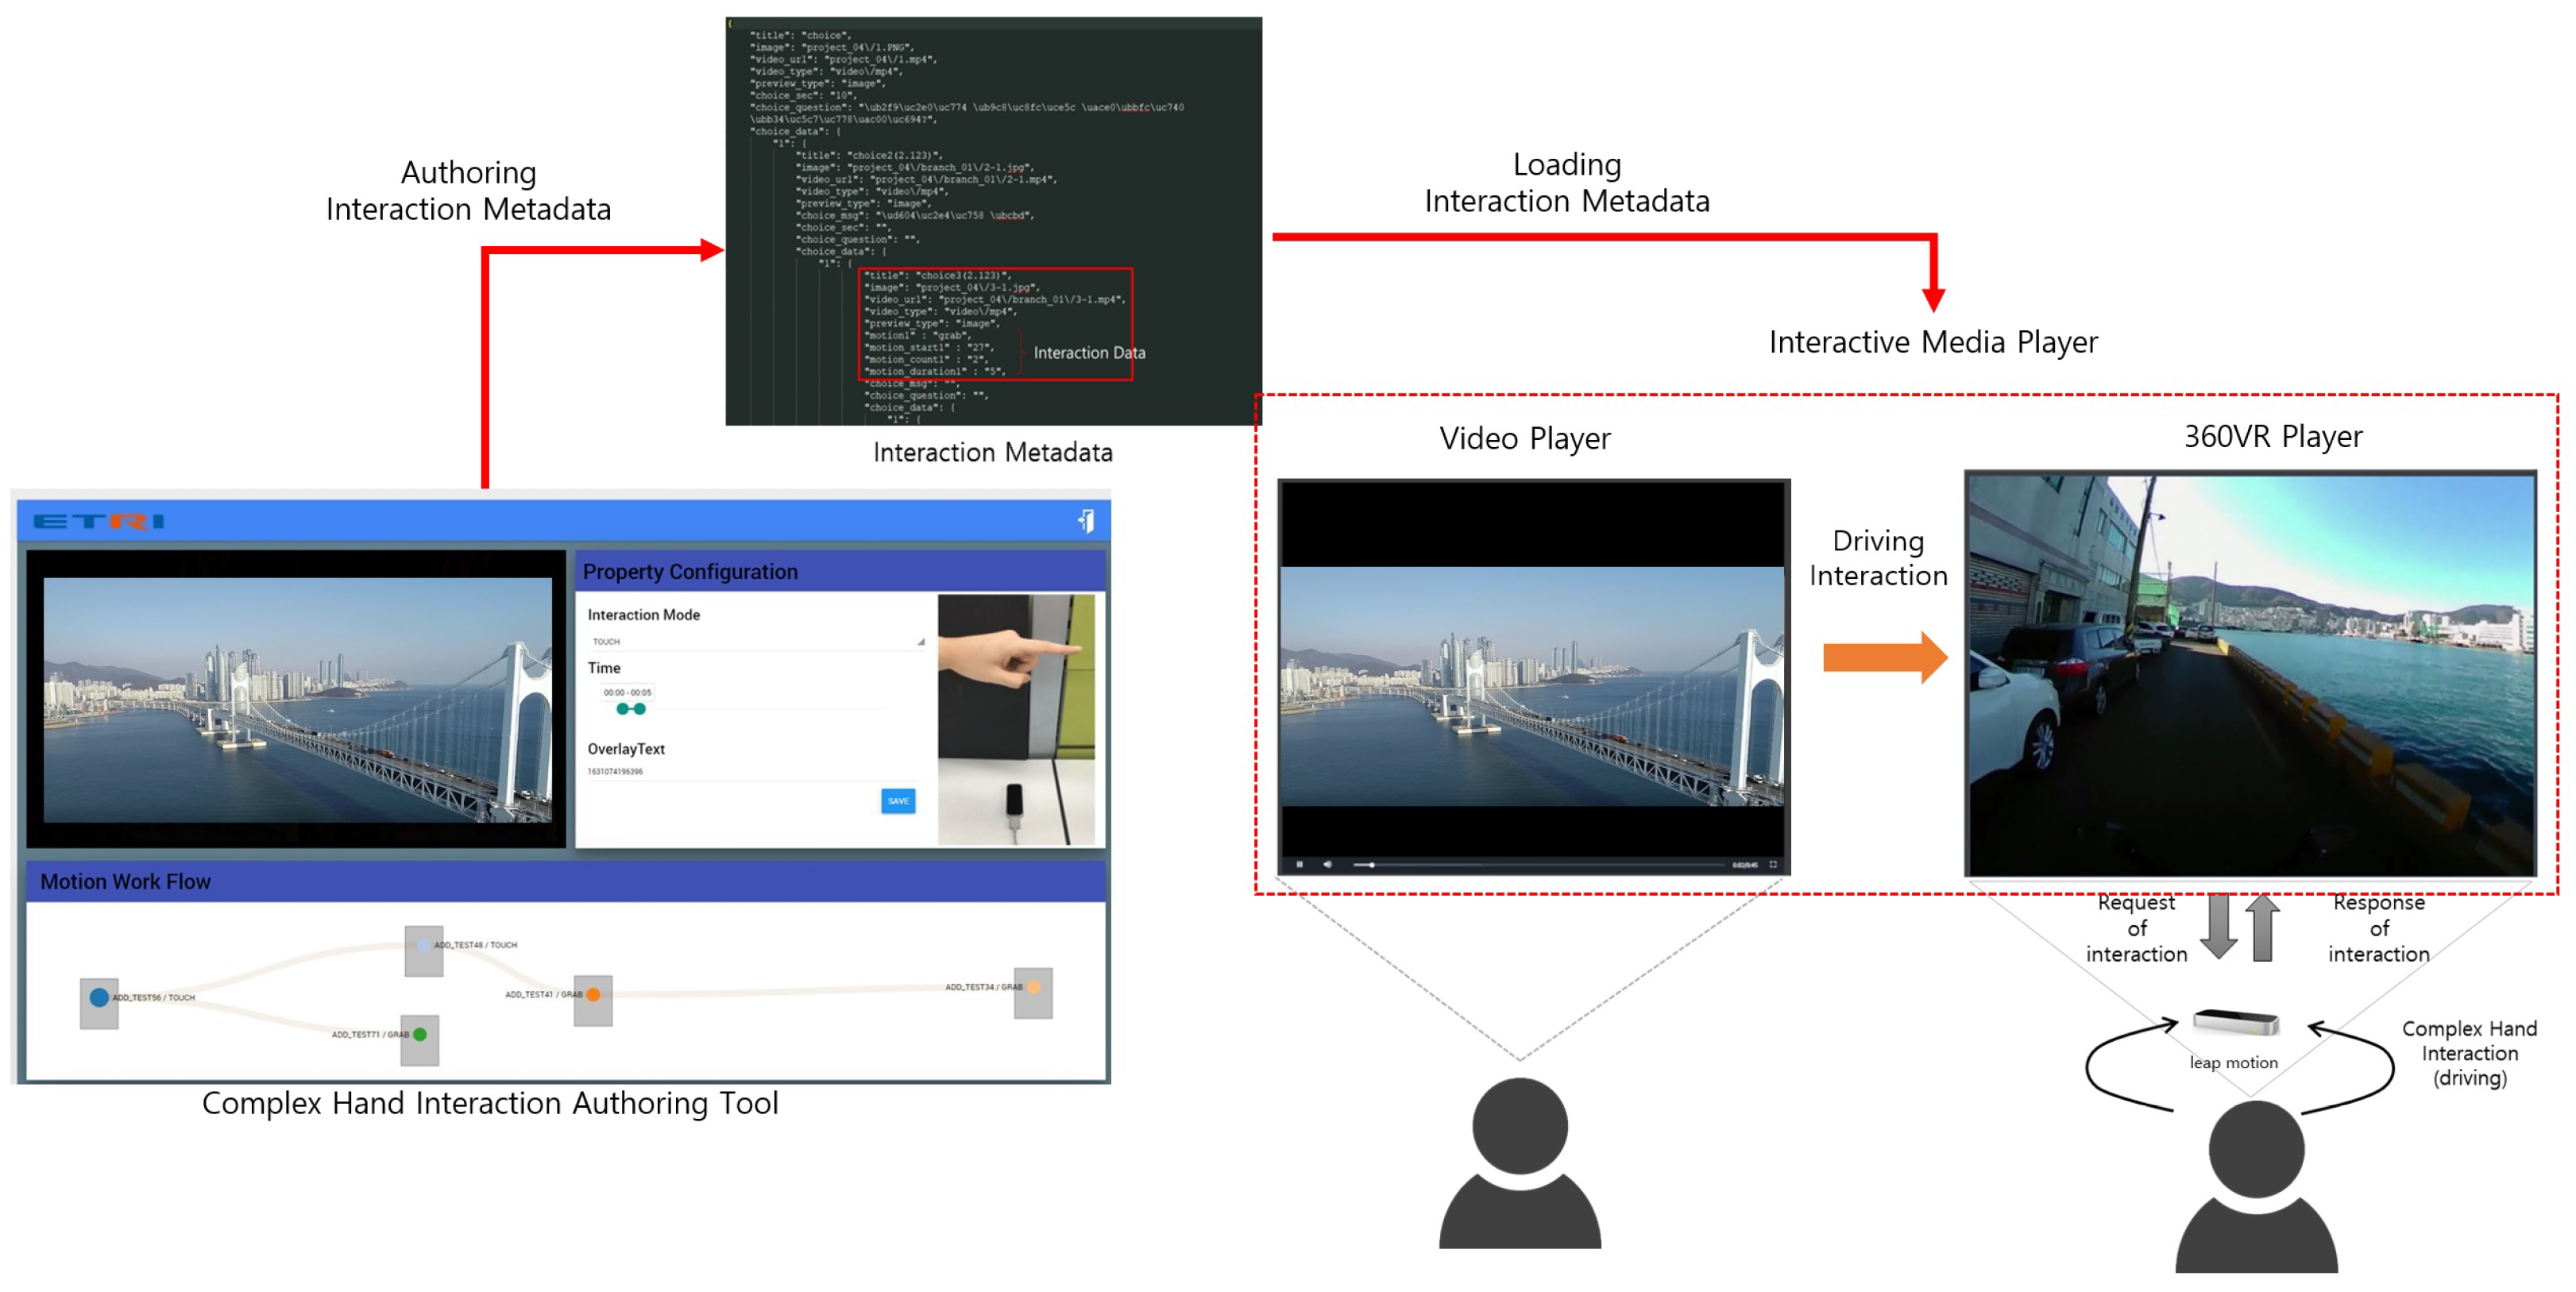Click the Save button in Property Configuration
Viewport: 2576px width, 1292px height.
click(897, 800)
